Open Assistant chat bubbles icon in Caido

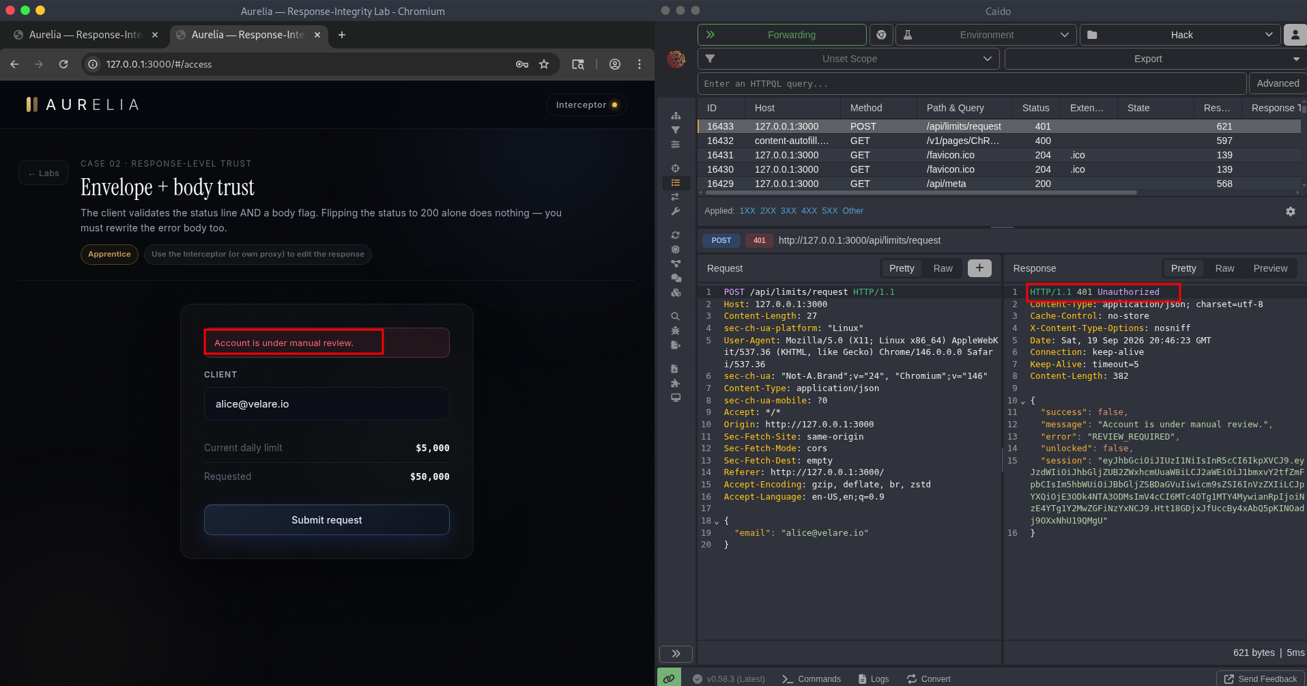tap(676, 278)
